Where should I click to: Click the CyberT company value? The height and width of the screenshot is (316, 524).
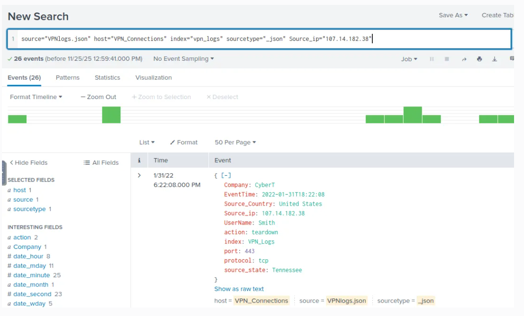coord(264,185)
